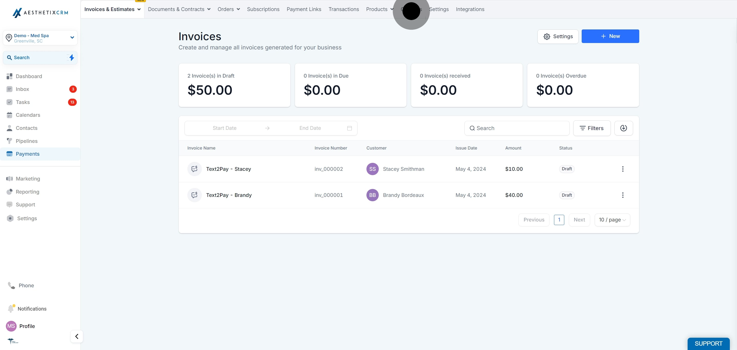Click the calendar icon in date range
The height and width of the screenshot is (350, 737).
(x=349, y=128)
